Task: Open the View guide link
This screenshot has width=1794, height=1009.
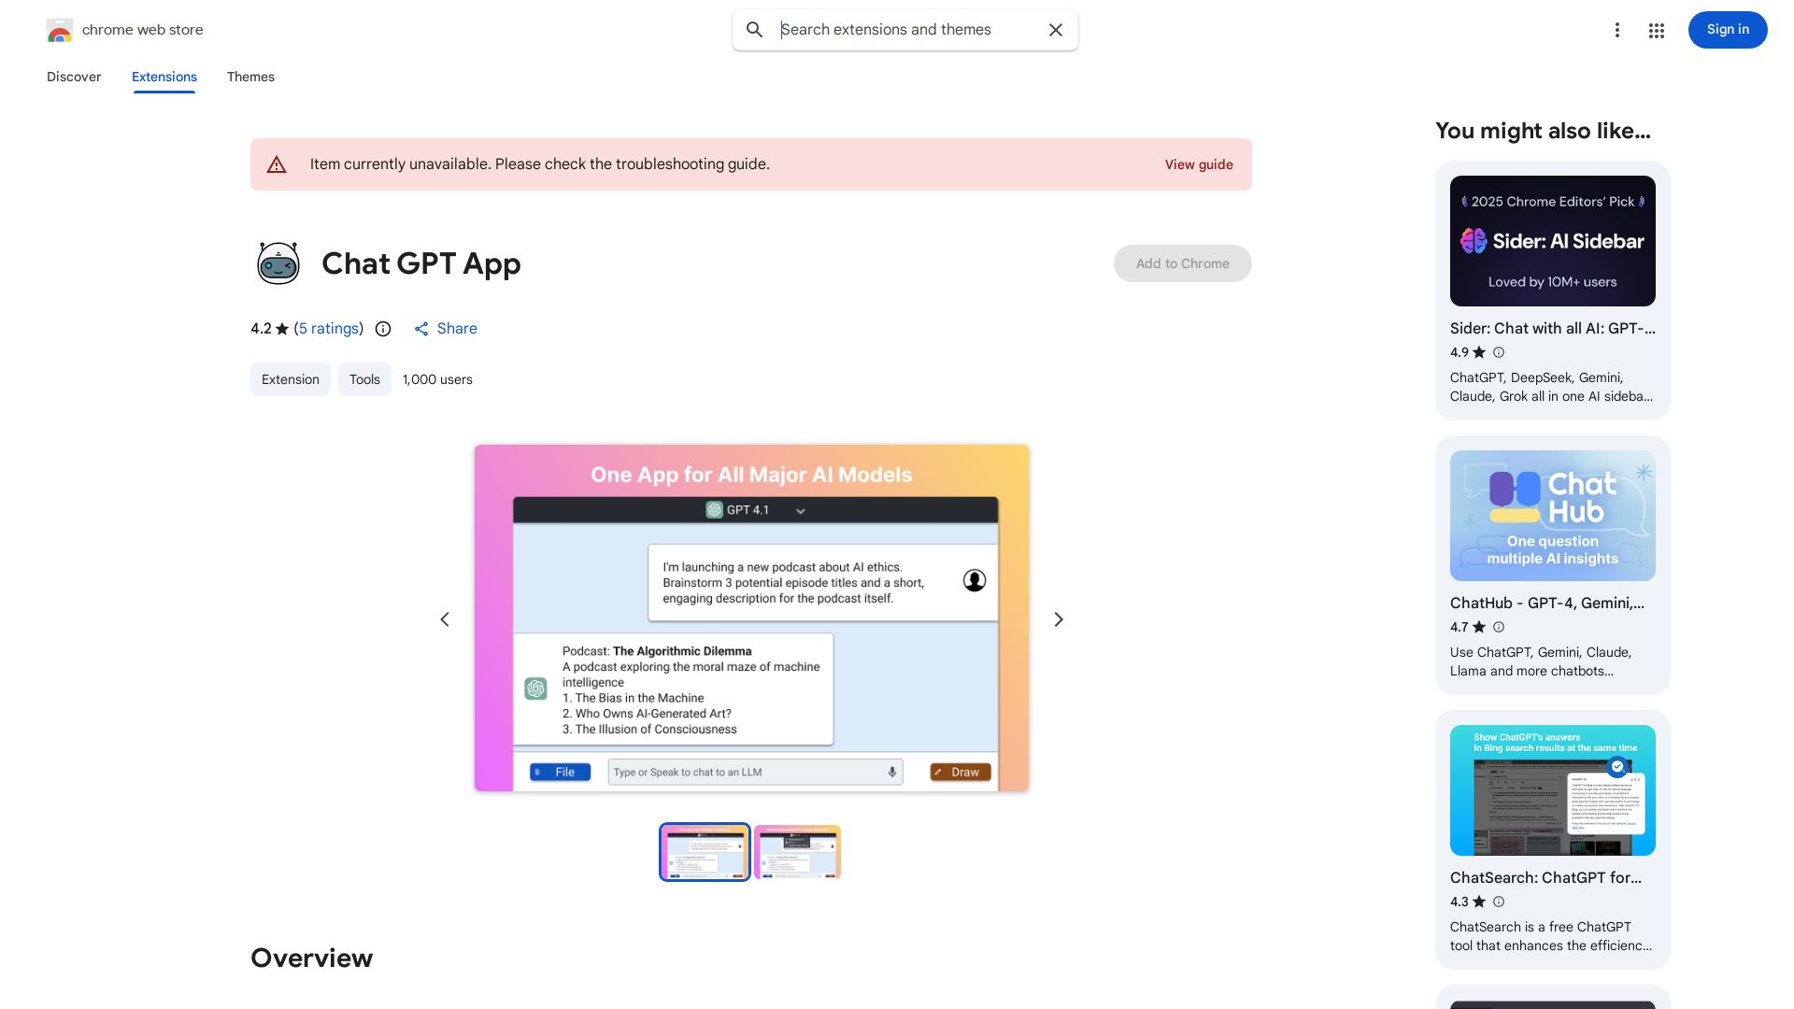Action: [1199, 164]
